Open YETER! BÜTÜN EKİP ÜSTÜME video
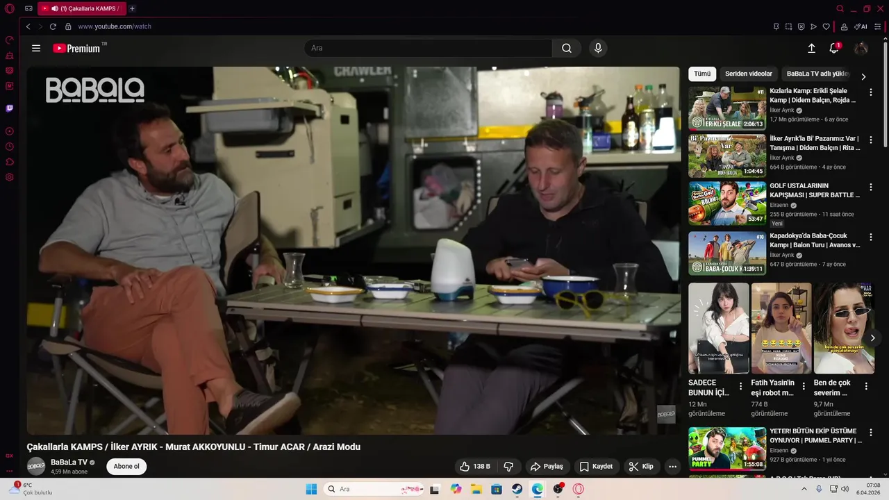 pyautogui.click(x=727, y=448)
